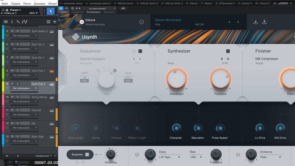Select the automation curve icon in track toolbar

point(24,22)
